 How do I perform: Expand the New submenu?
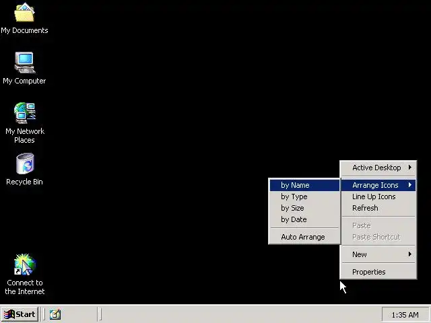378,254
